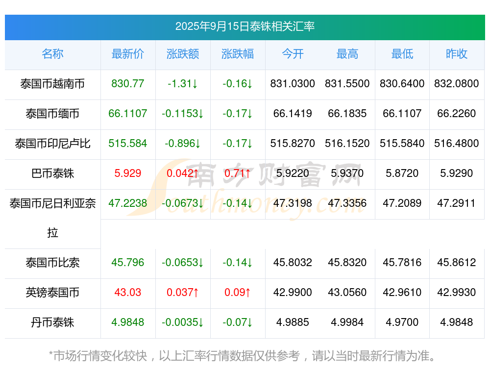Screen dimensions: 490x371
Task: Click red latest price 5.929
Action: pos(128,173)
